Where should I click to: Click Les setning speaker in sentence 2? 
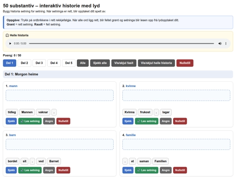[x=147, y=121]
